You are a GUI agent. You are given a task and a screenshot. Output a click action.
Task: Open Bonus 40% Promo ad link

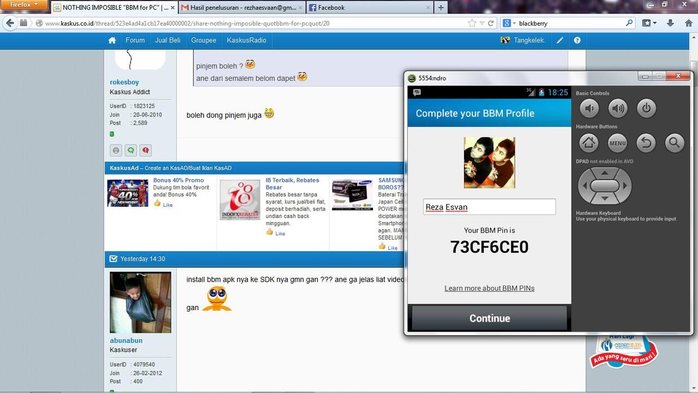tap(178, 180)
